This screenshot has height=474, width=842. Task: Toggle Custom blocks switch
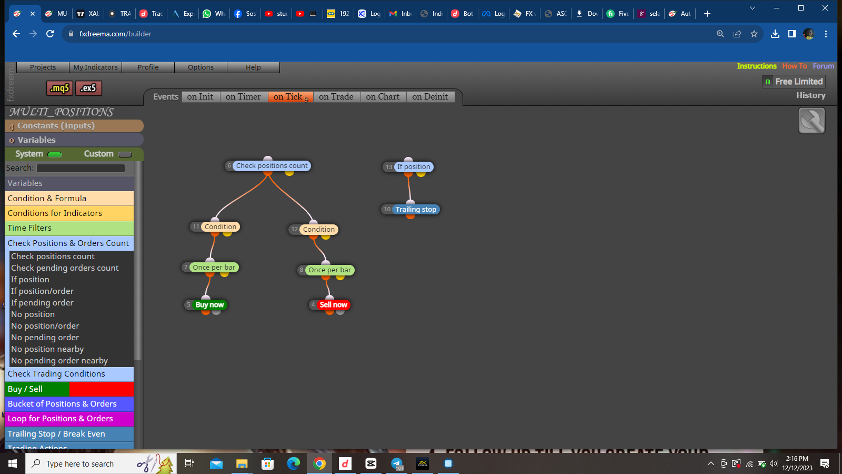click(x=125, y=154)
